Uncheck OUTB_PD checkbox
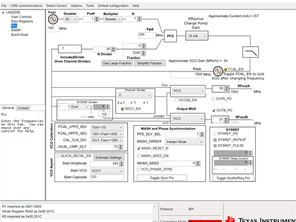Viewport: 296px width, 222px height. (214, 110)
